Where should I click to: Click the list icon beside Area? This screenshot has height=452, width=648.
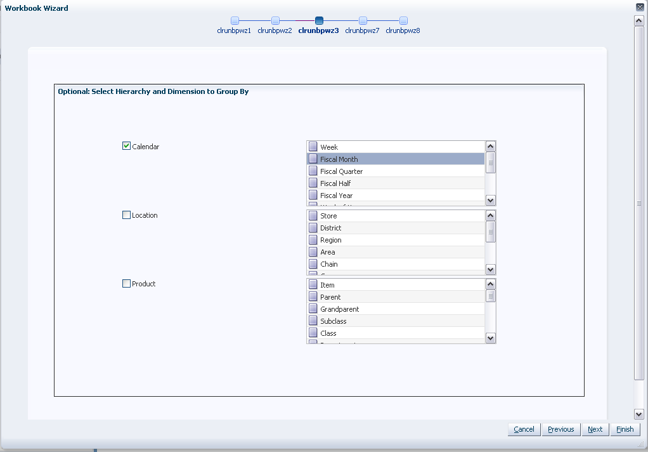tap(313, 251)
